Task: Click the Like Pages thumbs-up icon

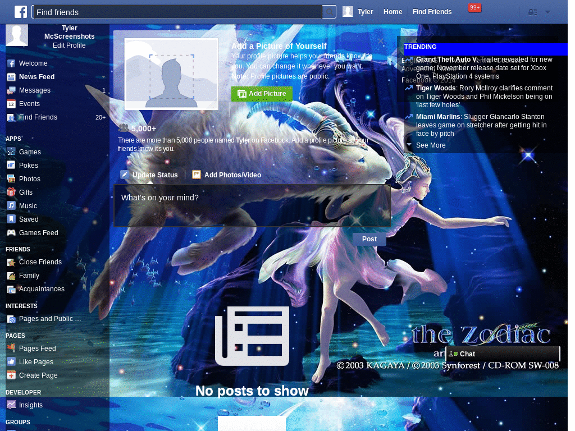Action: pyautogui.click(x=11, y=362)
